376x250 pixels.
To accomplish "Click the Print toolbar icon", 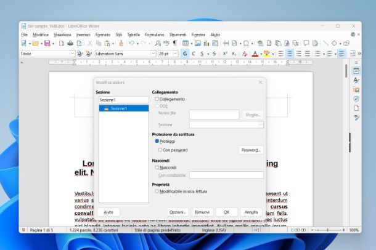I will coord(70,43).
